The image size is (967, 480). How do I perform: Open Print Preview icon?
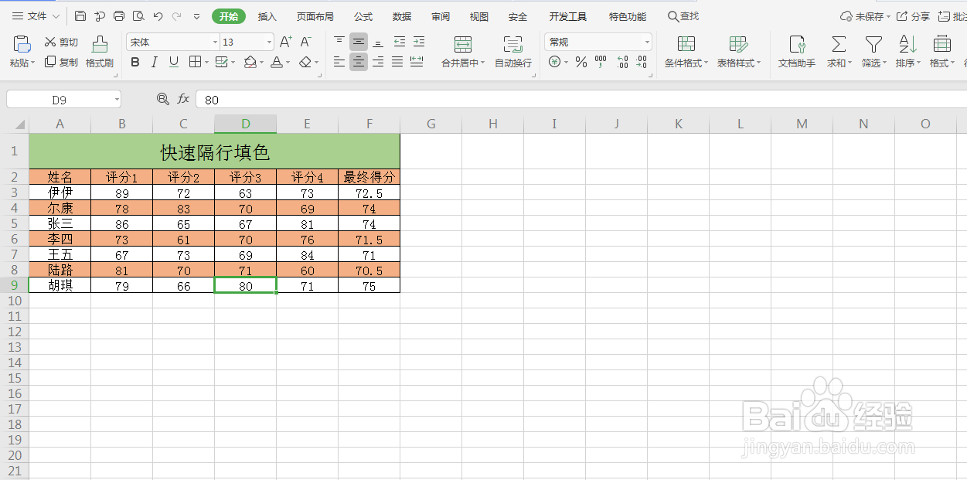click(138, 16)
